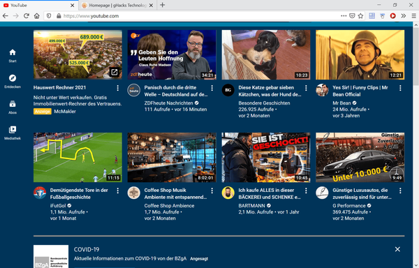Play the black luxury car thumbnail
Screen dimensions: 419x268
pos(360,157)
